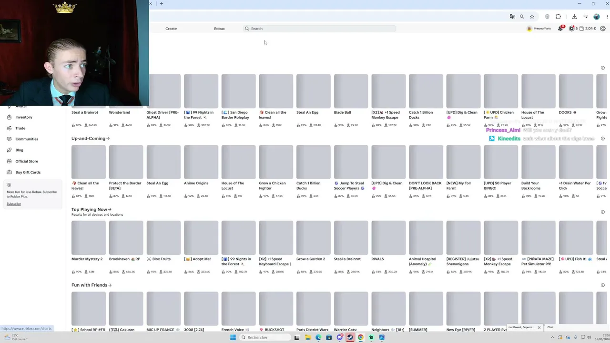Select Inventory in the sidebar
This screenshot has height=343, width=610.
click(24, 117)
